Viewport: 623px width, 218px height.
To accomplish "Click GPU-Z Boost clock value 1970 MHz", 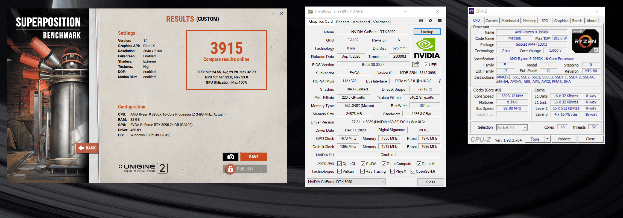I will [429, 138].
